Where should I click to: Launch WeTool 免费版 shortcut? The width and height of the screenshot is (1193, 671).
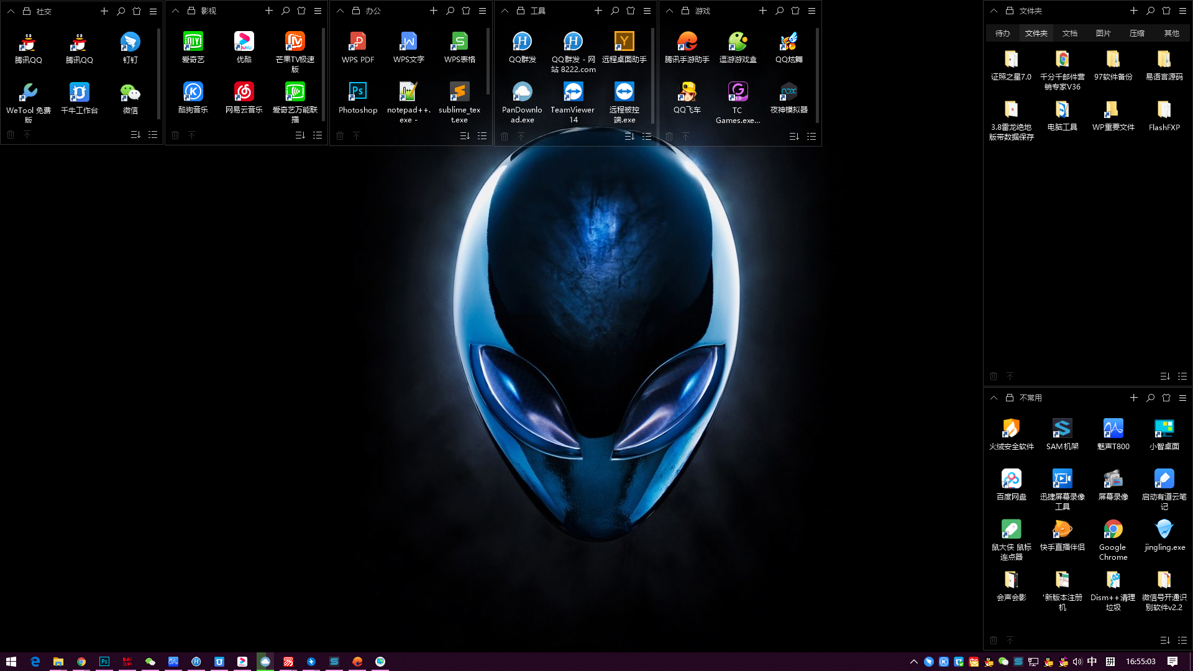coord(28,103)
